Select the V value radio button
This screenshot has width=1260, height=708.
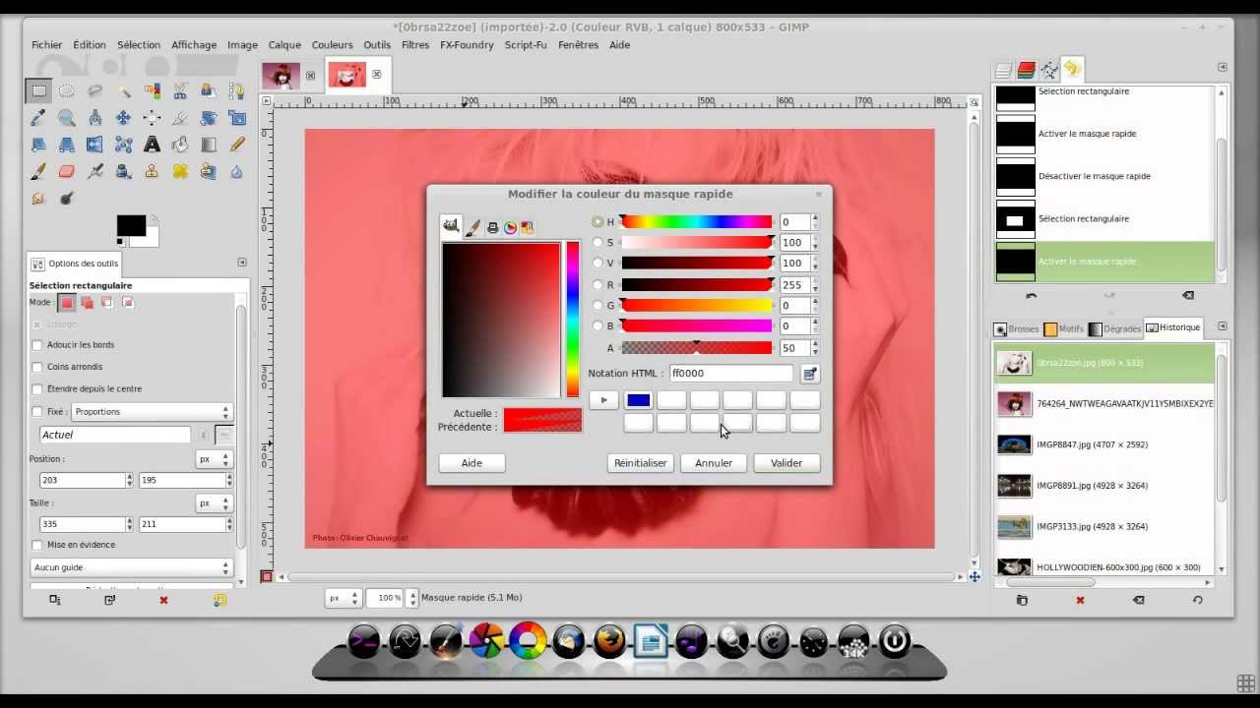point(598,264)
